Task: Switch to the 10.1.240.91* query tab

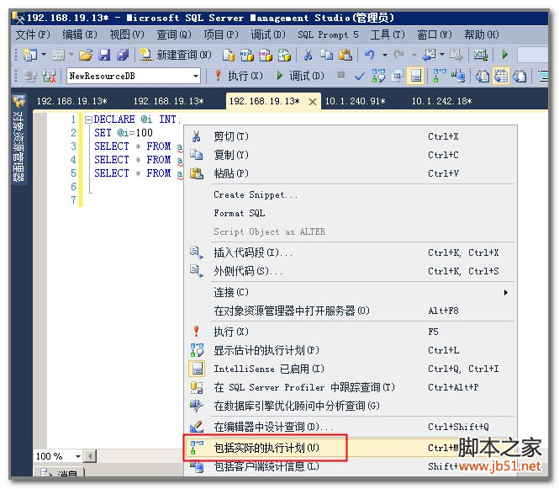Action: [x=355, y=101]
